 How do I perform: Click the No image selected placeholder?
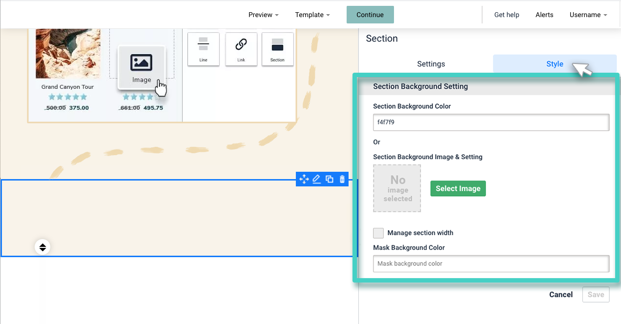click(397, 188)
